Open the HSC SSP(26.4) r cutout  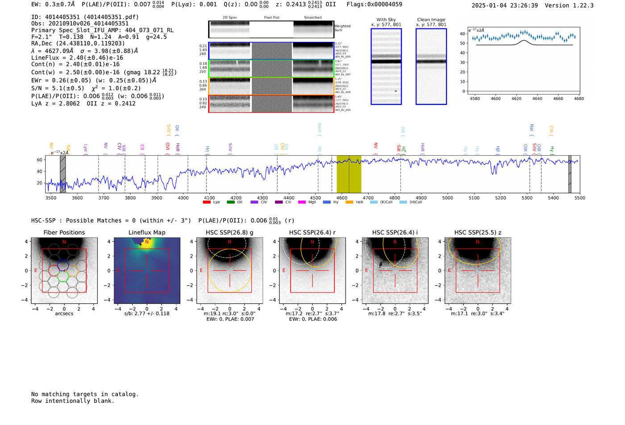pyautogui.click(x=312, y=271)
